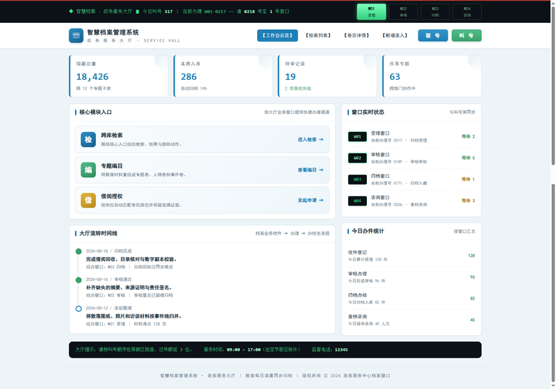This screenshot has height=389, width=556.
Task: Click the 本周入库 286 stat card
Action: (223, 76)
